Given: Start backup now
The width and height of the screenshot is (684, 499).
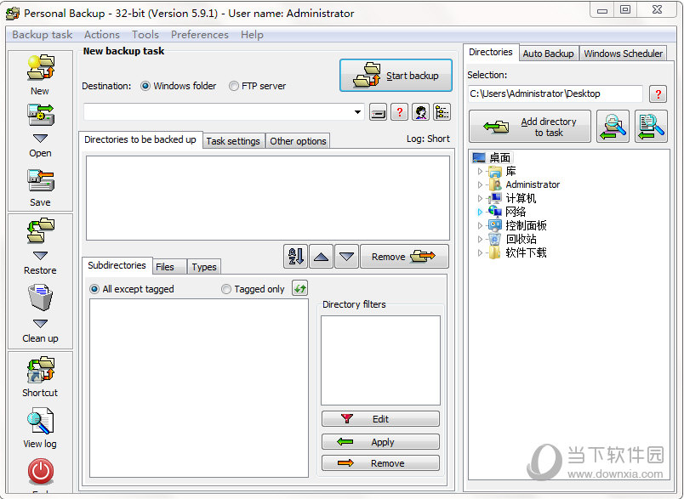Looking at the screenshot, I should 396,76.
